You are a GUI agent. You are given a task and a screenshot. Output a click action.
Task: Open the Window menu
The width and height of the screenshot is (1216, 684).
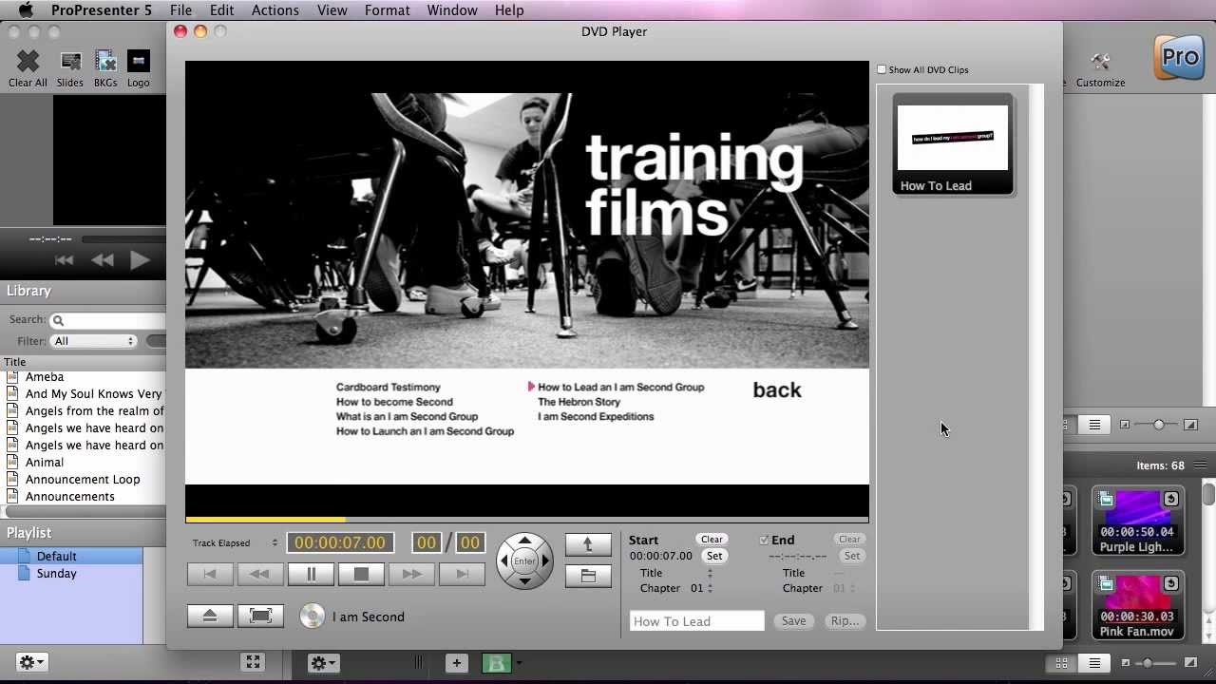pos(452,10)
